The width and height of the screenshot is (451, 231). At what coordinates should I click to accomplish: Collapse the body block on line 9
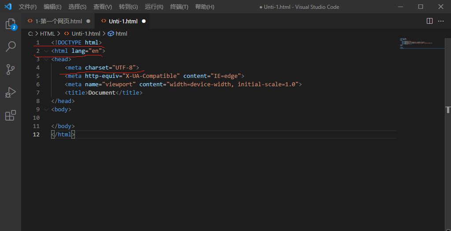tap(46, 110)
